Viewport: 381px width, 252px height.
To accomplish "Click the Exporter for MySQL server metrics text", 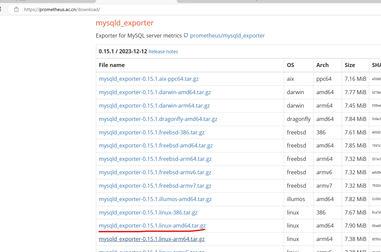I will pyautogui.click(x=139, y=36).
